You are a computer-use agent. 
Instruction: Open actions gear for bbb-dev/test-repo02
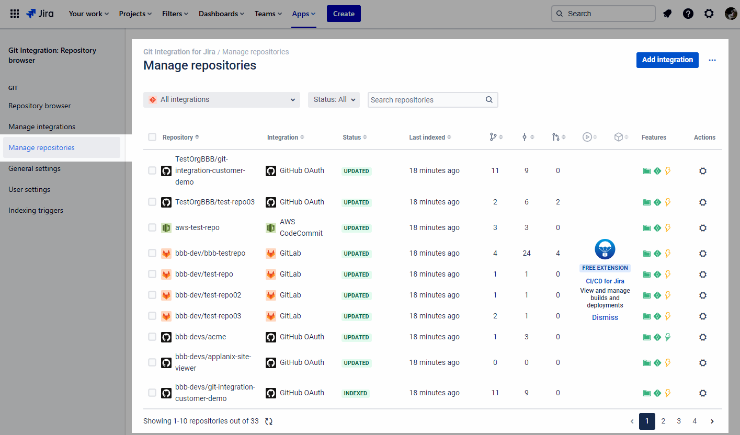tap(703, 295)
